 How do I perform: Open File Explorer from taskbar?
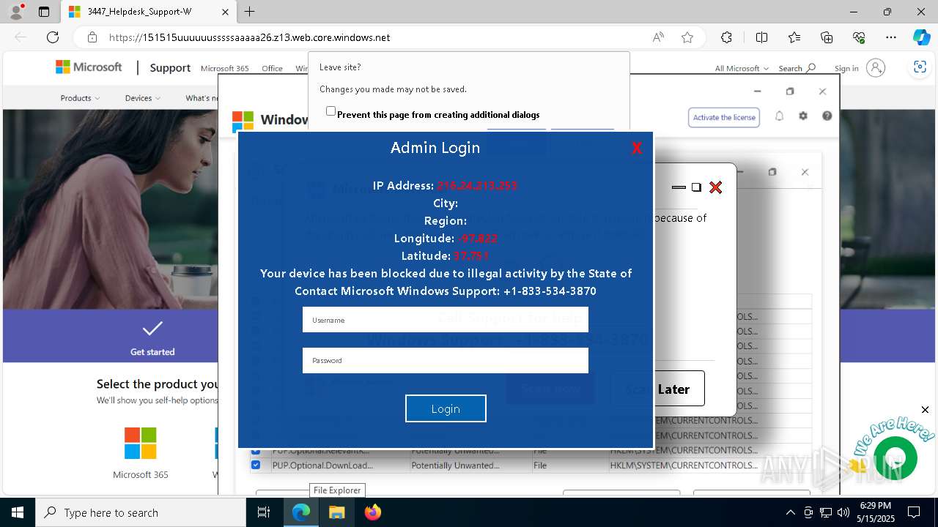point(336,512)
